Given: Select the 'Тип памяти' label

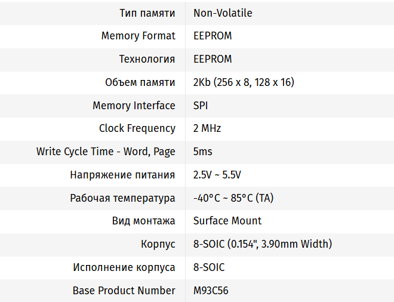Looking at the screenshot, I should [147, 13].
